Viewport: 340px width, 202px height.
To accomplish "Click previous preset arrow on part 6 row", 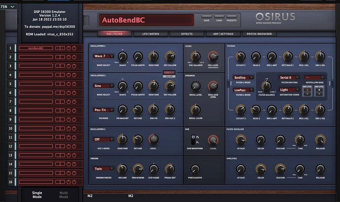I will point(58,93).
